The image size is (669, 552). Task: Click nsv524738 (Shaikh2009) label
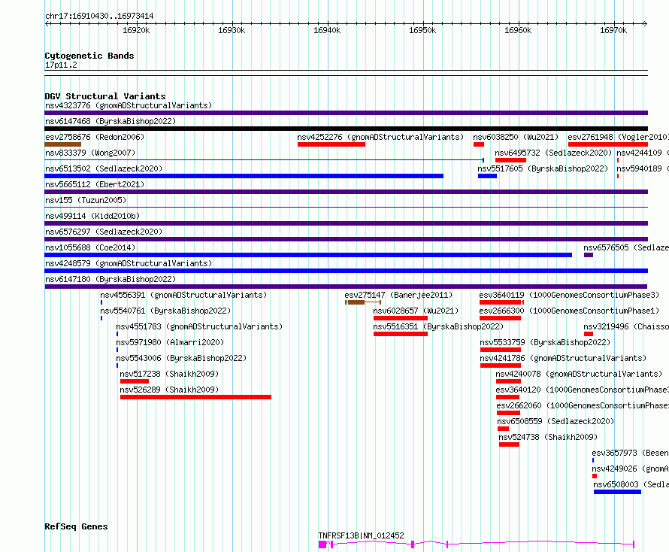pos(548,437)
